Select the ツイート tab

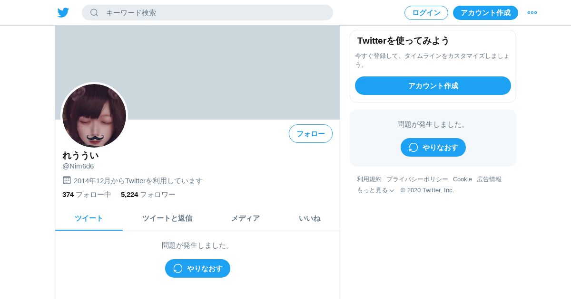tap(89, 218)
